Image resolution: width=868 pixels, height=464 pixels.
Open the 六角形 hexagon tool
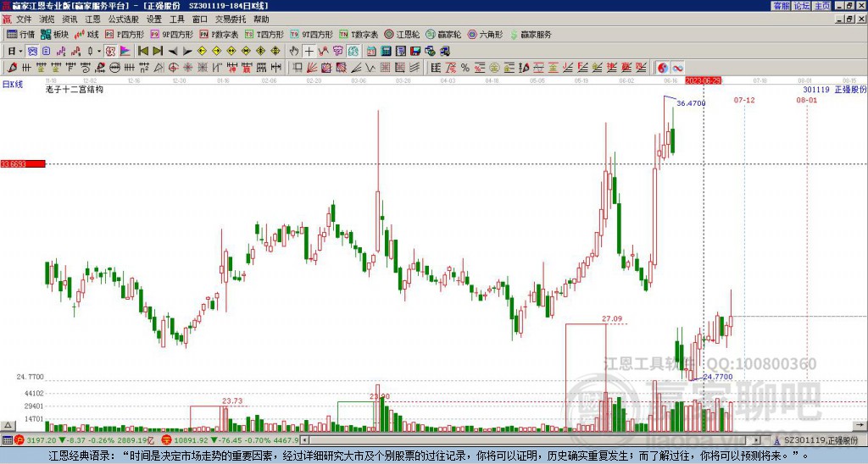coord(485,34)
